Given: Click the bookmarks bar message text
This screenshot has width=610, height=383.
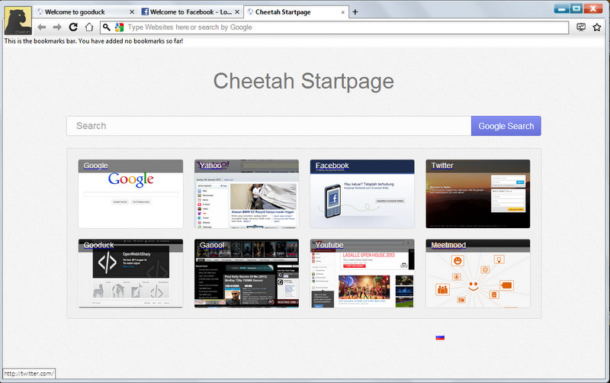Looking at the screenshot, I should (x=94, y=41).
